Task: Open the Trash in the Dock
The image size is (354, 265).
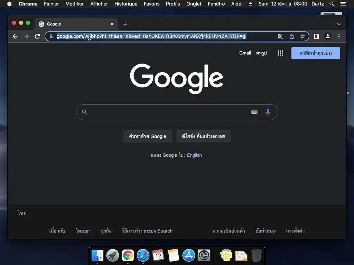Action: coord(257,255)
